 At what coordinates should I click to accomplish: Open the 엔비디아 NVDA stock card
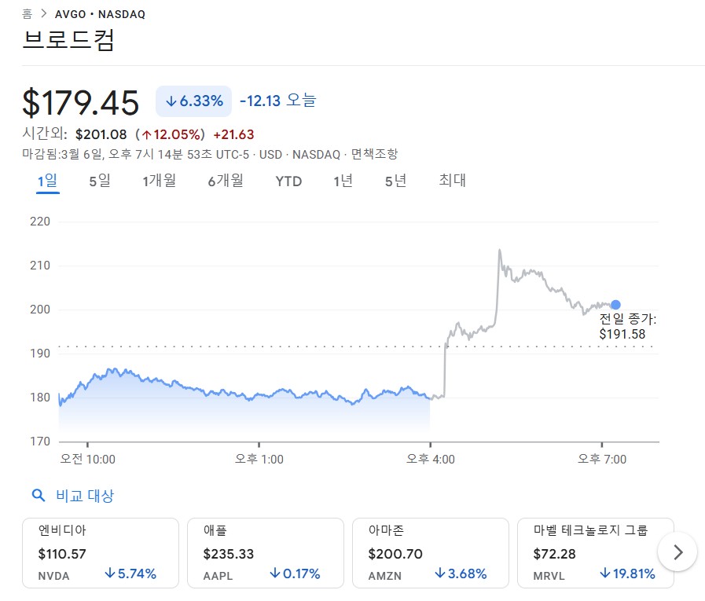point(101,553)
